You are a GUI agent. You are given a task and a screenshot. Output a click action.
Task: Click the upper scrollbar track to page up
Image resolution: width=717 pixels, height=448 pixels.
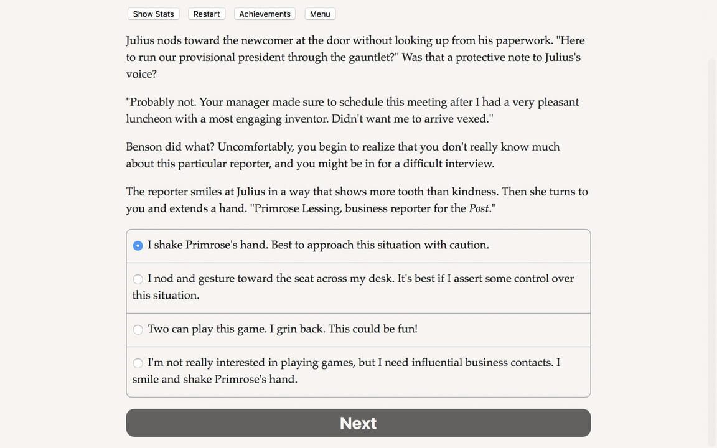pos(712,31)
